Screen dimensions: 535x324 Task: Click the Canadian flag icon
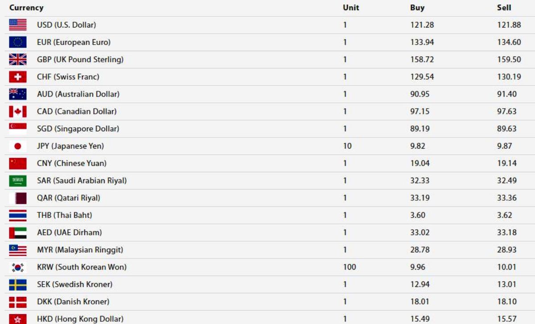coord(18,111)
